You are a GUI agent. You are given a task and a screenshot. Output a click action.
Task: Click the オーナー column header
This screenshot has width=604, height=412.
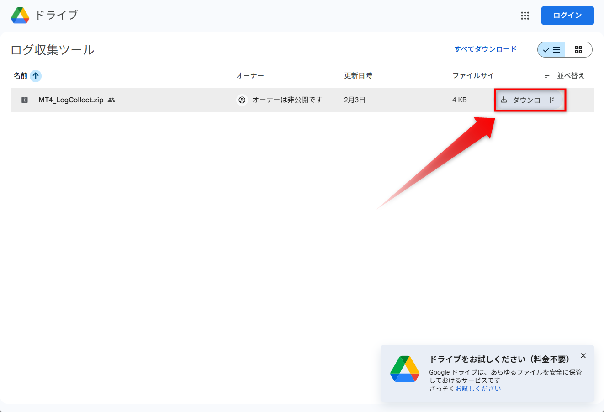coord(250,76)
